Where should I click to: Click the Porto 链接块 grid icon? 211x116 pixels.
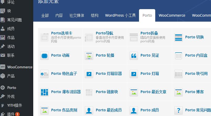pyautogui.click(x=89, y=92)
